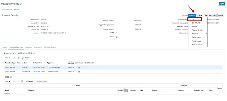The image size is (227, 101).
Task: Open the Notes icon
Action: [x=116, y=37]
